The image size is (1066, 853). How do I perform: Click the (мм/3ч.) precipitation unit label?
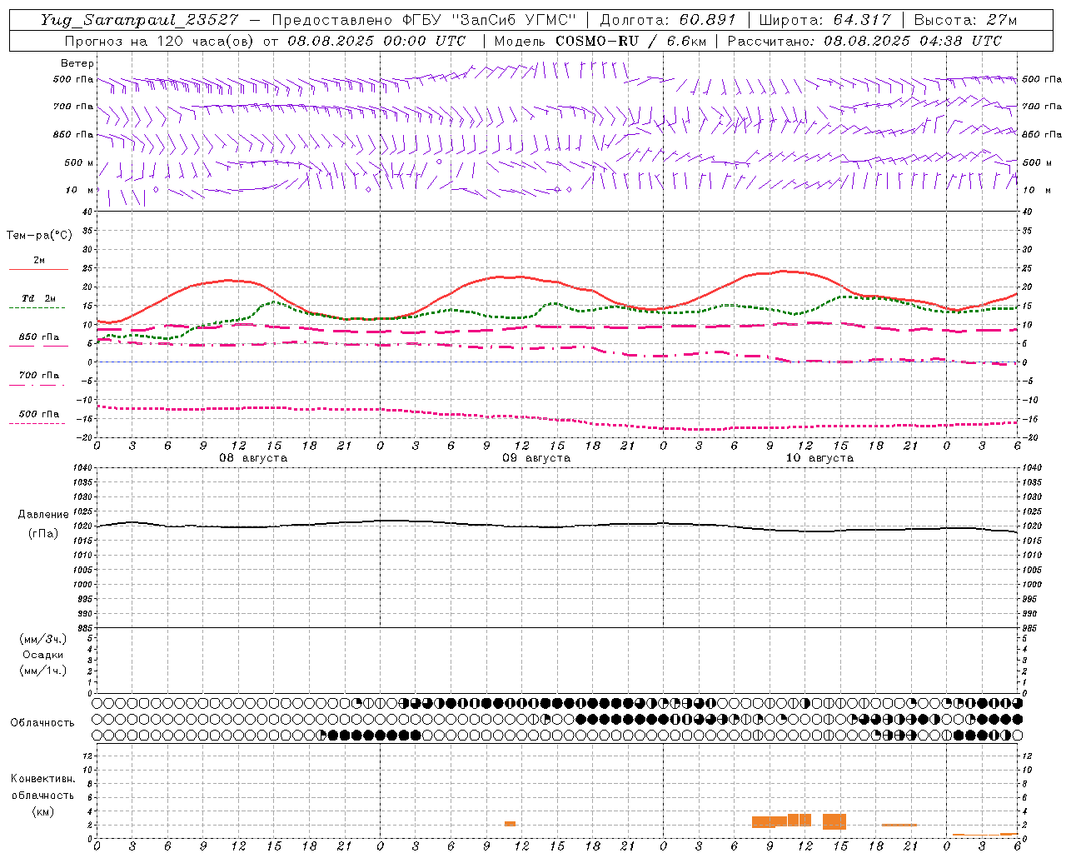[x=43, y=639]
